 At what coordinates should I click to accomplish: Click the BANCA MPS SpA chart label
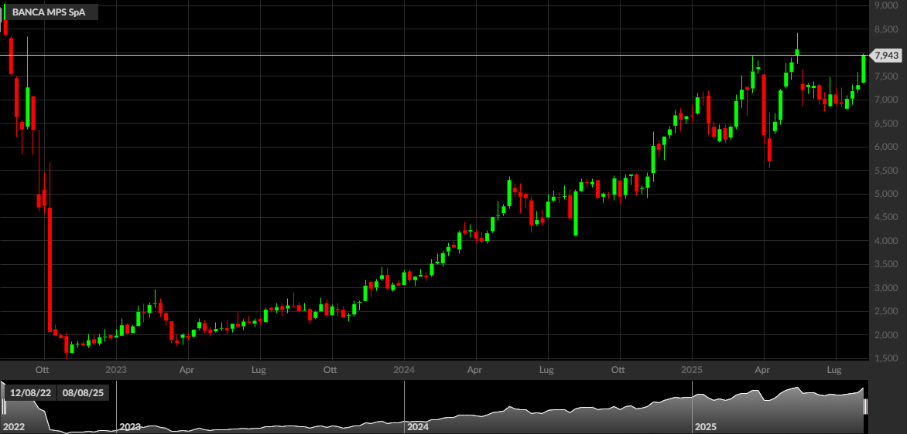(x=49, y=12)
